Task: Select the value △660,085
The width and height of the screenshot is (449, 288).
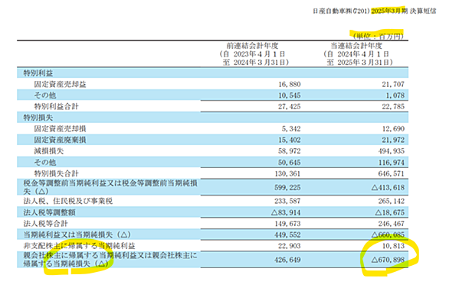Action: (x=388, y=235)
